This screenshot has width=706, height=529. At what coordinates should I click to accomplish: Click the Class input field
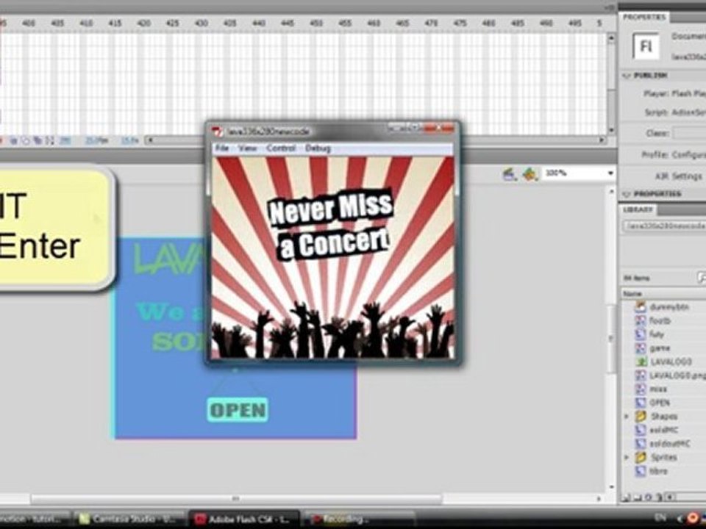pyautogui.click(x=689, y=133)
